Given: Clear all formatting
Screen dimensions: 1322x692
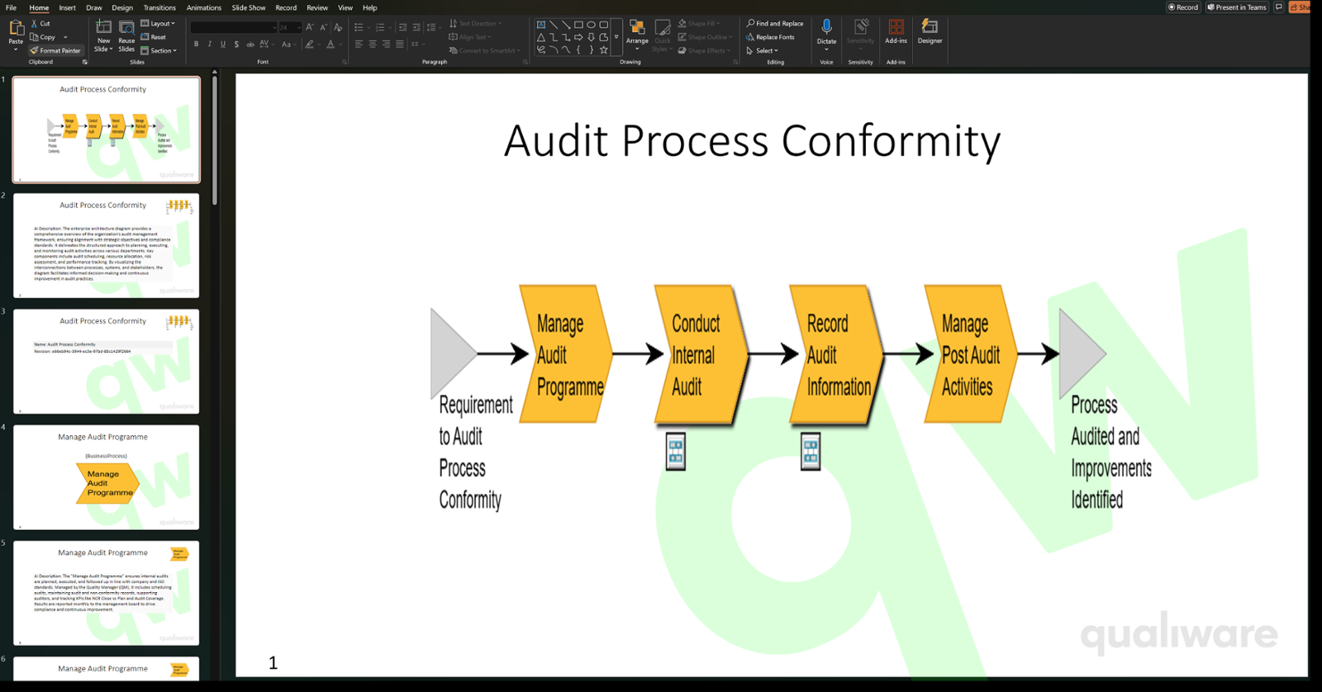Looking at the screenshot, I should click(338, 27).
